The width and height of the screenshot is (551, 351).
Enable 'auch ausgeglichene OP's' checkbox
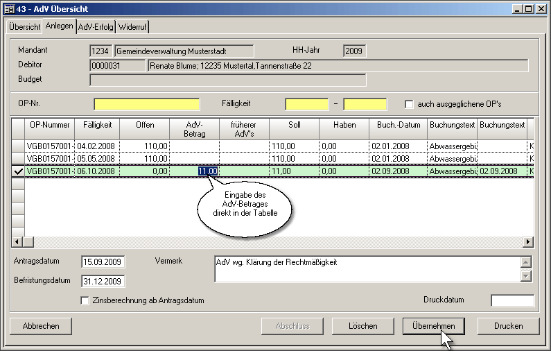coord(410,104)
